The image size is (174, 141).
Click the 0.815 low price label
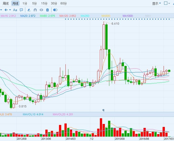pyautogui.click(x=23, y=106)
